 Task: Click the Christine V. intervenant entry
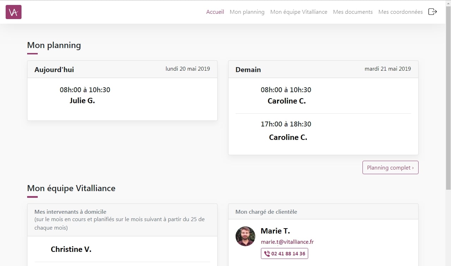(x=71, y=249)
